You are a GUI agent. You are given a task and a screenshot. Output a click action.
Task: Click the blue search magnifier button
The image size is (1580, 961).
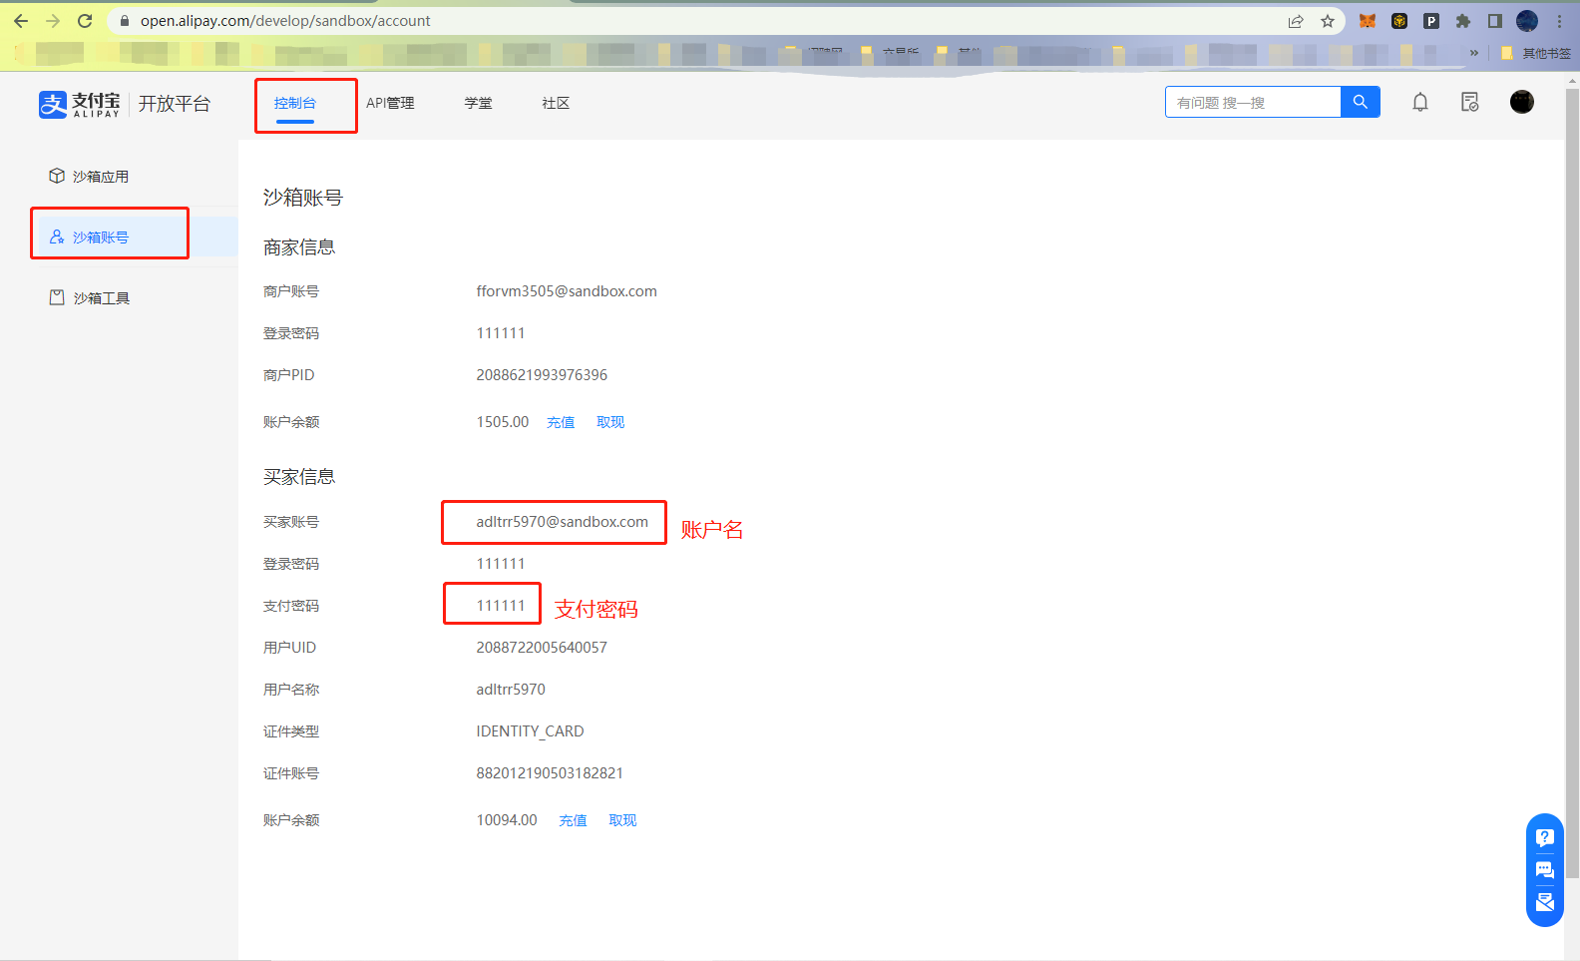(1361, 102)
